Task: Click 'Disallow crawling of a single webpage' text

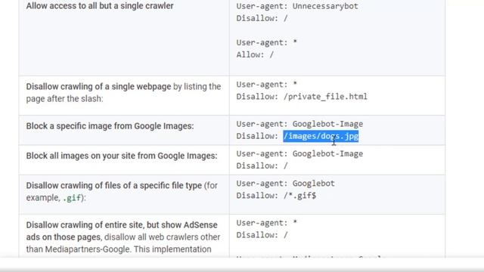Action: point(98,86)
